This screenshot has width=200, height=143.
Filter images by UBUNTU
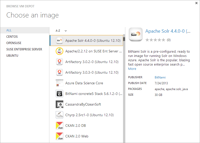click(12, 56)
